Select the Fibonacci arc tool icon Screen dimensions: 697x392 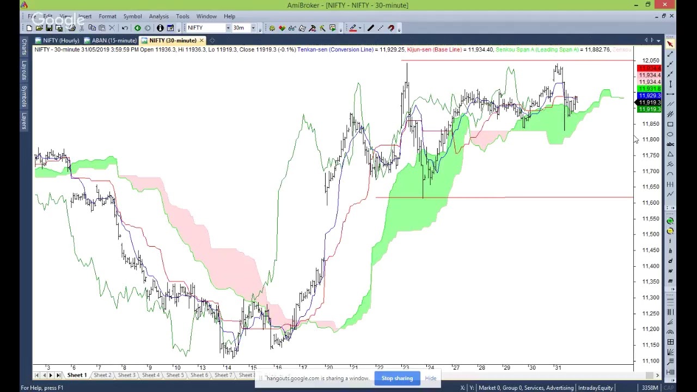(670, 332)
